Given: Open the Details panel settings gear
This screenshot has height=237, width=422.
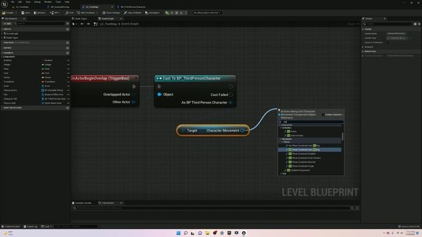Looking at the screenshot, I should pos(419,24).
